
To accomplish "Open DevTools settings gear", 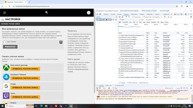I will pos(186,14).
